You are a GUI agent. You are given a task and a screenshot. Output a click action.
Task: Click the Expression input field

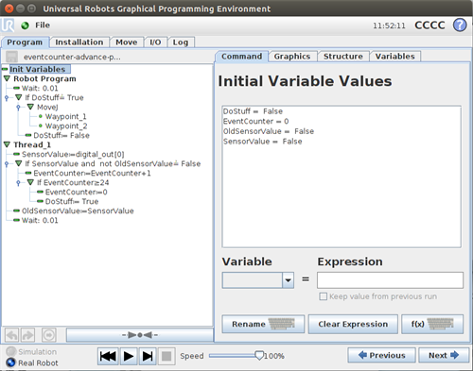tap(390, 280)
